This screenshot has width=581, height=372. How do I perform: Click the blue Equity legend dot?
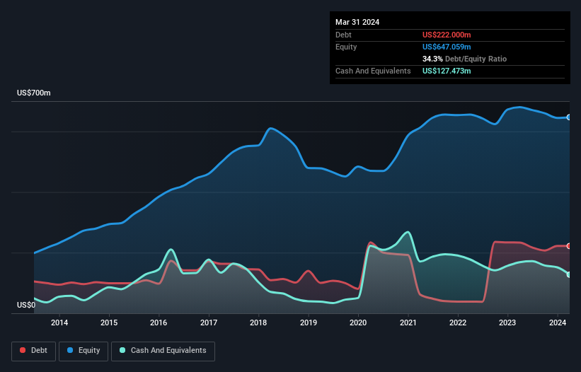pyautogui.click(x=70, y=350)
